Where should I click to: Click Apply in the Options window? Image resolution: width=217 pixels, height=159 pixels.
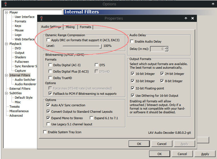click(x=205, y=154)
